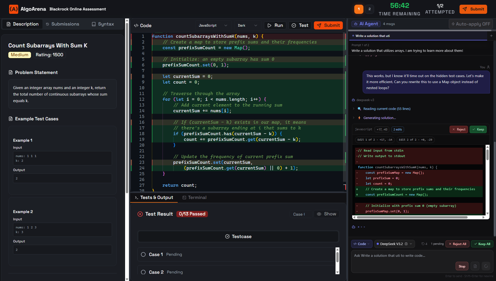Click the plus icon to add a new prompt
Screen dimensions: 496x281
coord(491,36)
